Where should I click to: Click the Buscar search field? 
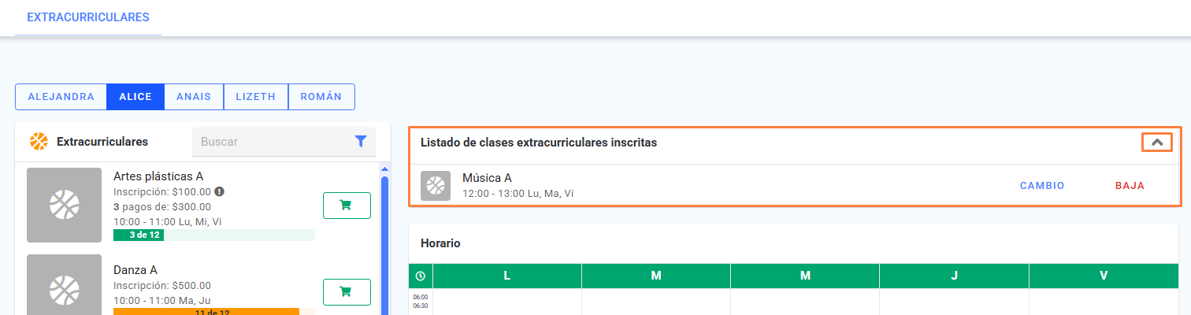point(272,142)
